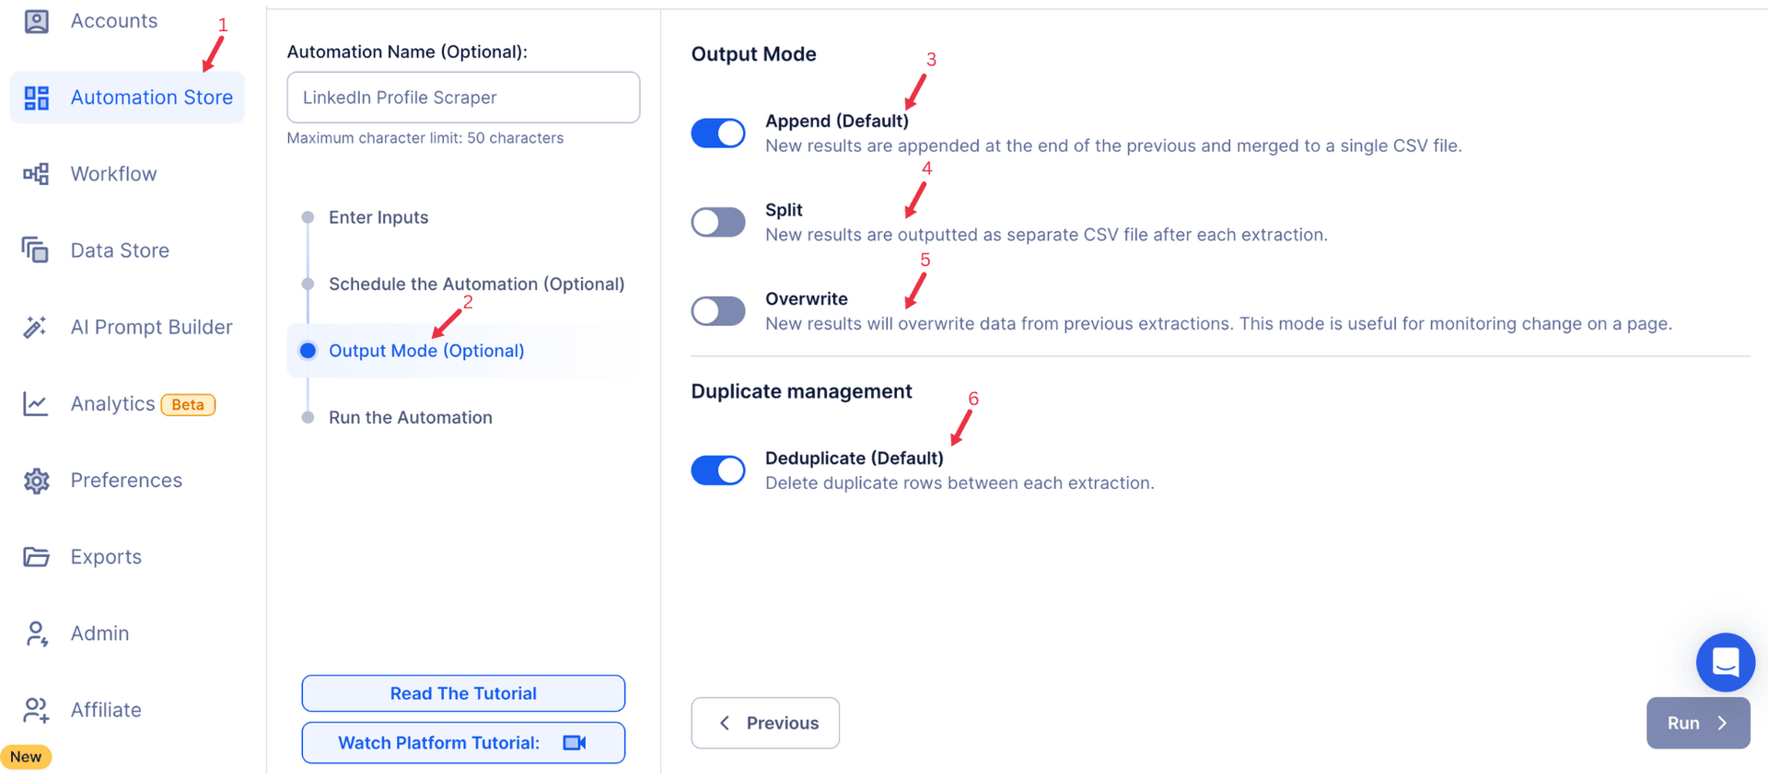Click the Exports folder icon
Screen dimensions: 1768x779
[x=36, y=557]
